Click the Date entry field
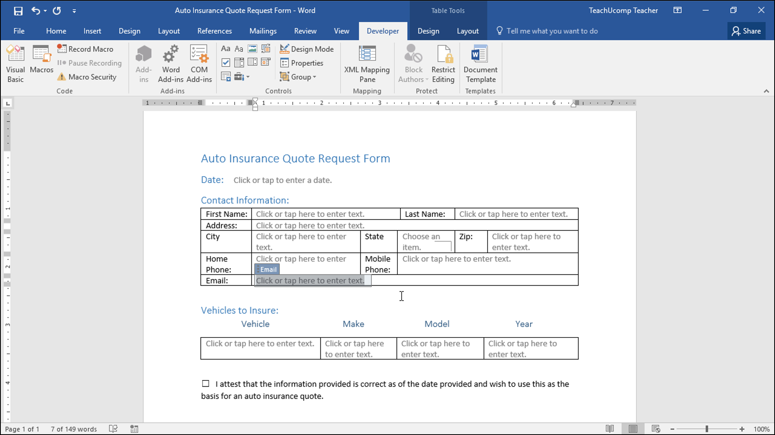 283,180
